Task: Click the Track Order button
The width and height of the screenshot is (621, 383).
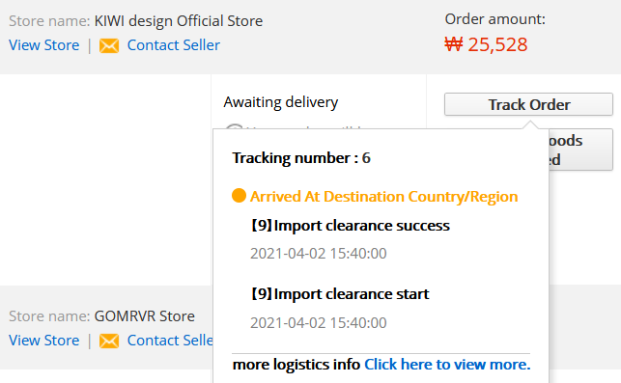Action: coord(528,104)
